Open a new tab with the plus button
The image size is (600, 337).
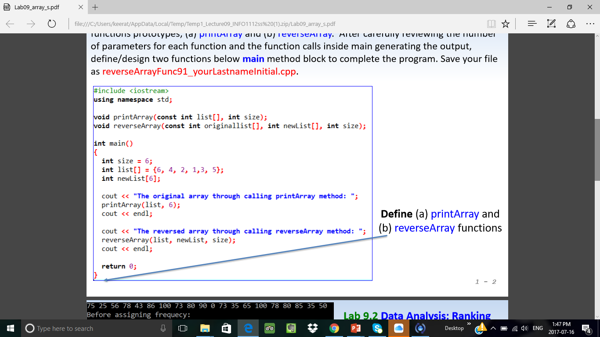pos(95,7)
